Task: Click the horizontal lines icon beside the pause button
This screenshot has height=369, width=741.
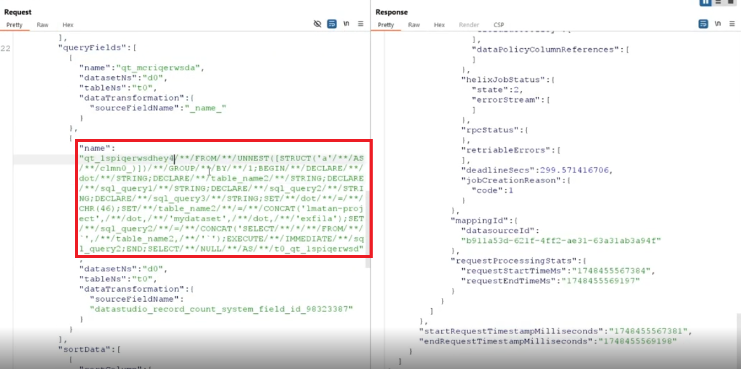Action: point(718,3)
